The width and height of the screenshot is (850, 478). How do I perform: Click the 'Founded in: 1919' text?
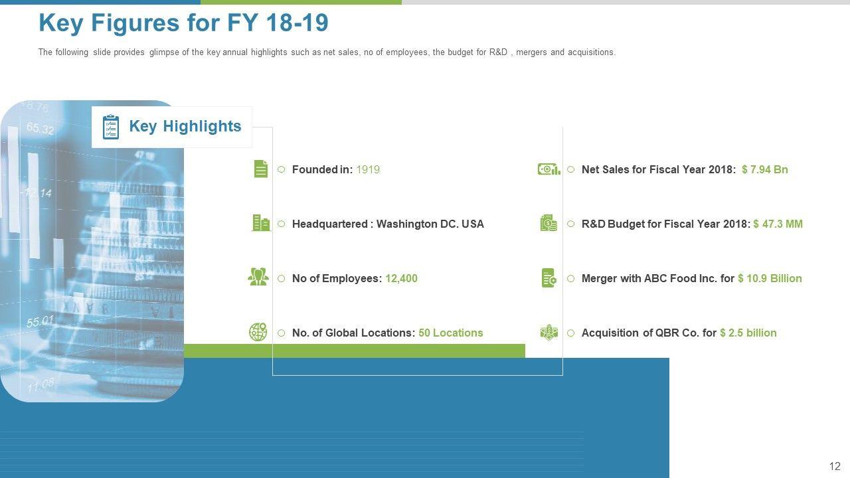click(x=336, y=169)
